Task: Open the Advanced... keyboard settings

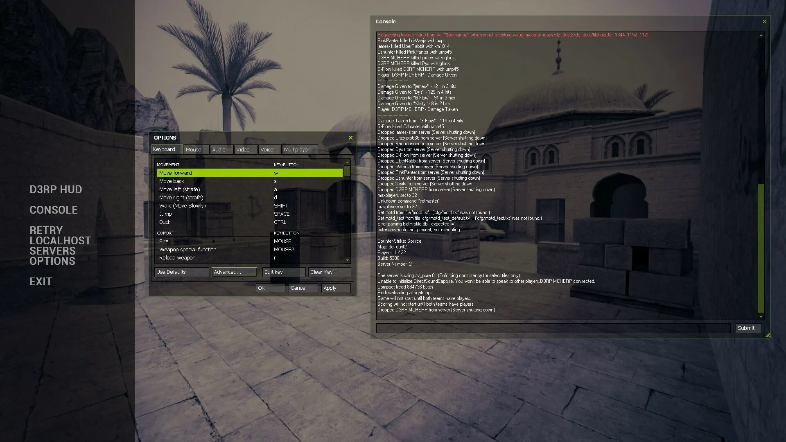Action: coord(234,272)
